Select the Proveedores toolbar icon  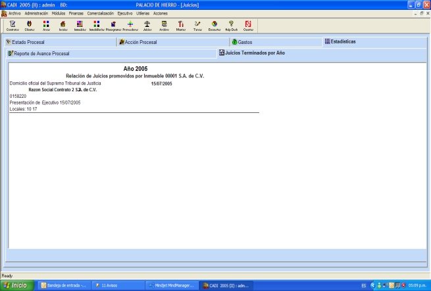coord(130,26)
